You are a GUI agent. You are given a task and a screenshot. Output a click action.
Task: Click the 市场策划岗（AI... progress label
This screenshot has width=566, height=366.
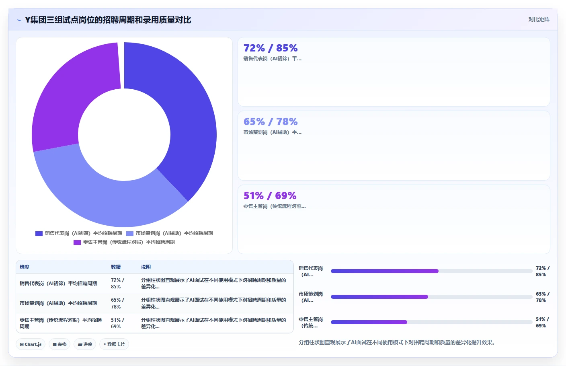pyautogui.click(x=311, y=297)
